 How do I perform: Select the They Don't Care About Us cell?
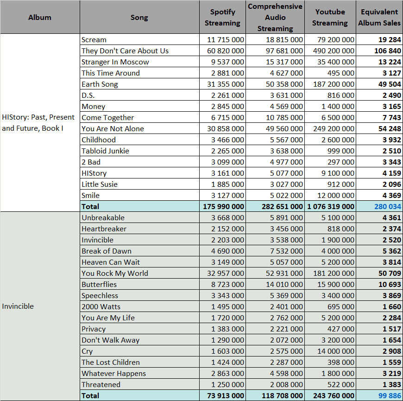click(x=139, y=51)
